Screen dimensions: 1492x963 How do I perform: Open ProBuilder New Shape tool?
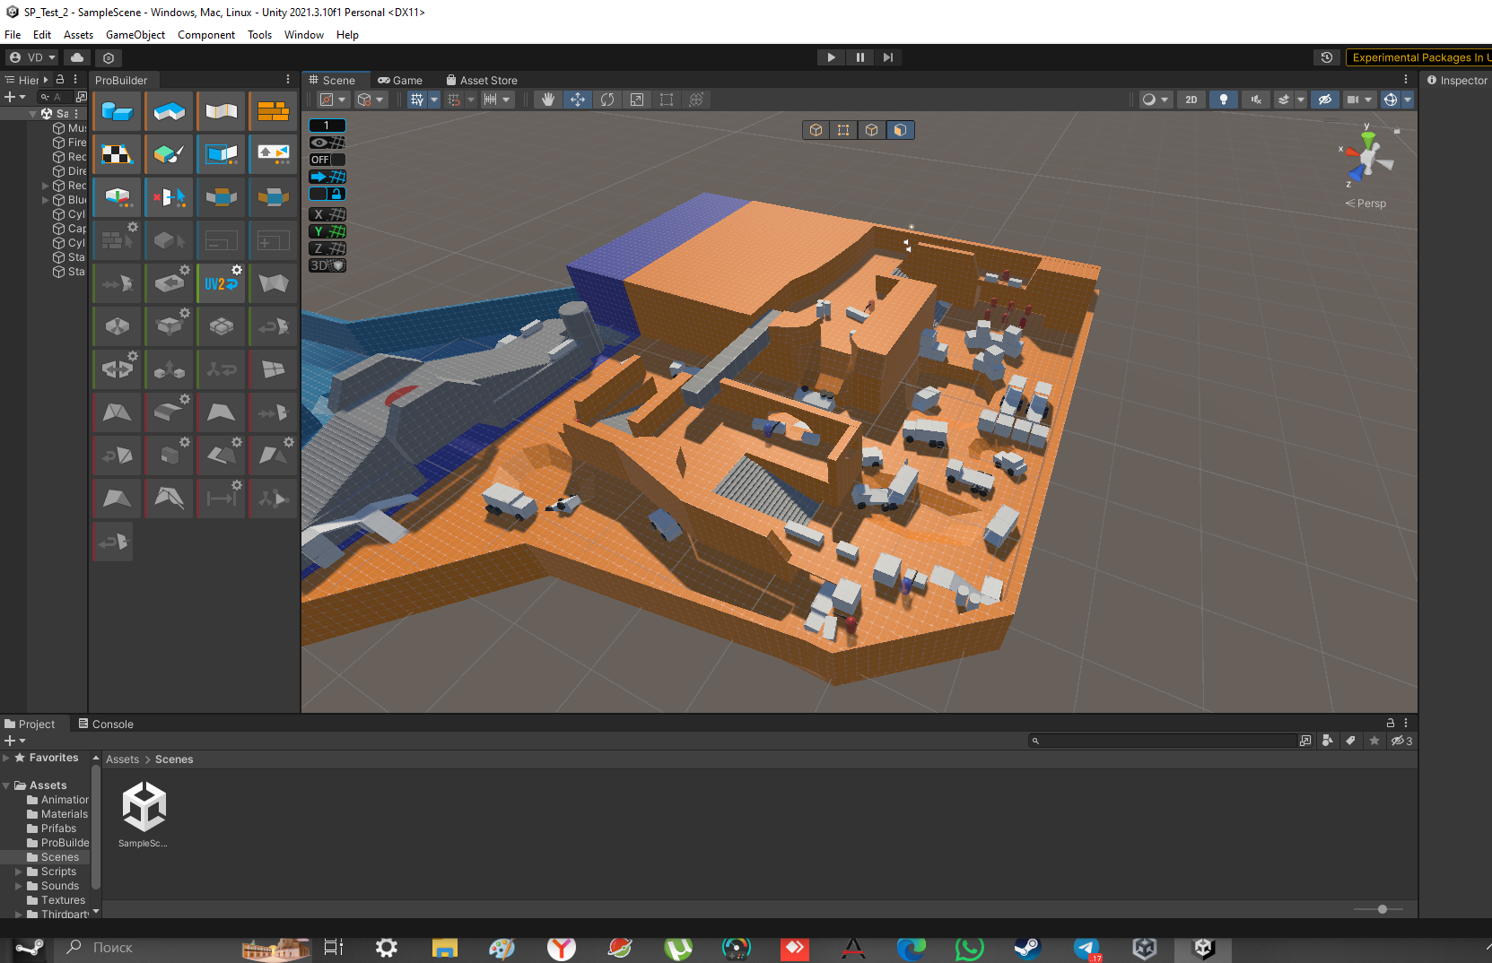coord(117,111)
